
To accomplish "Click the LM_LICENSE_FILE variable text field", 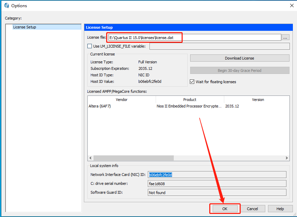I will [220, 46].
